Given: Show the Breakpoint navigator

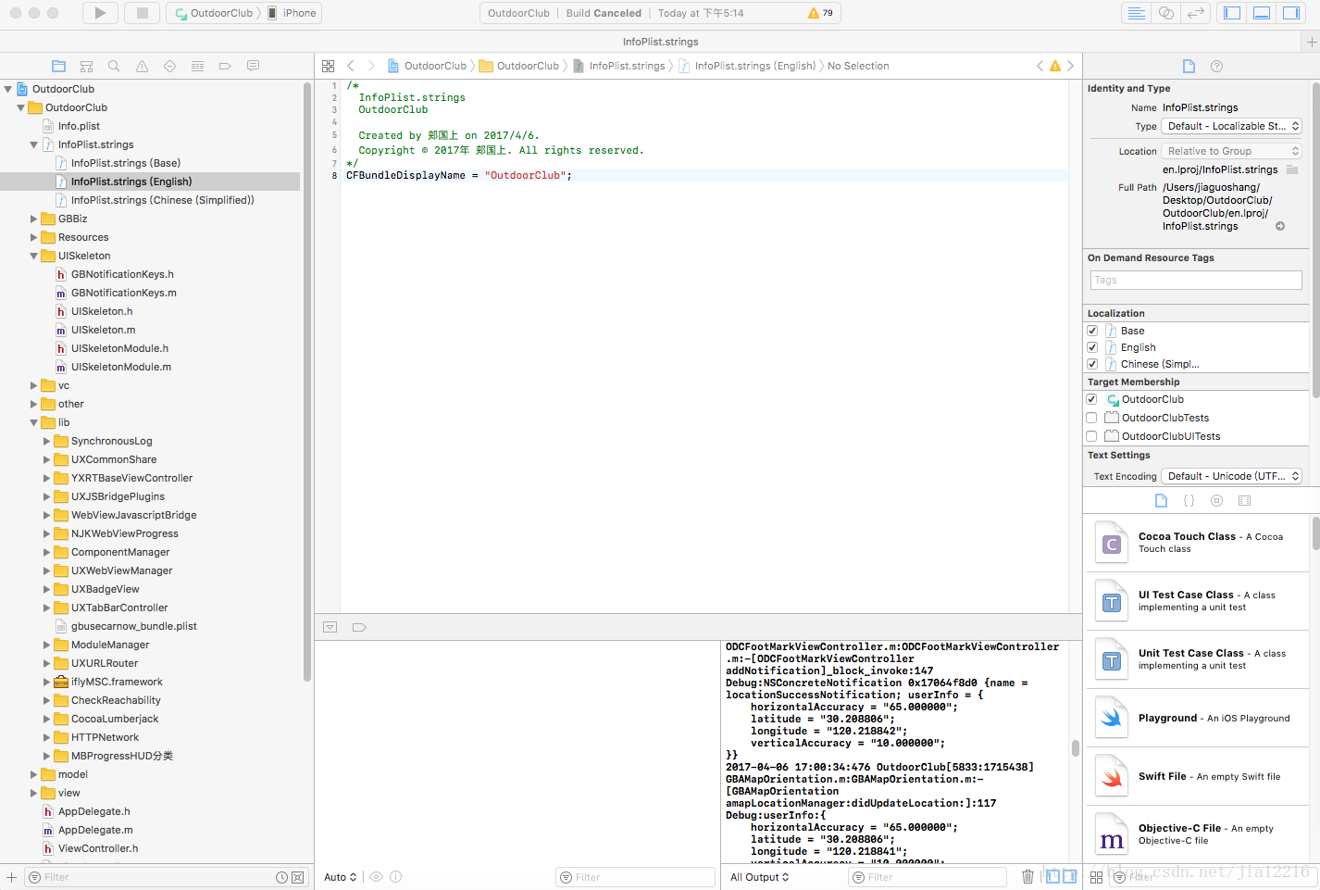Looking at the screenshot, I should coord(225,66).
